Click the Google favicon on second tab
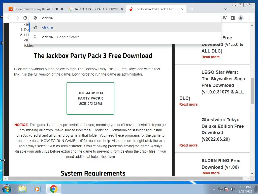 (x=71, y=9)
